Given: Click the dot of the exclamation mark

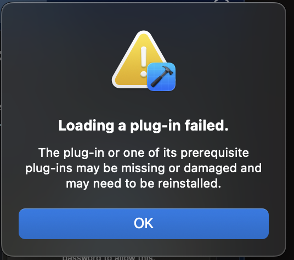Looking at the screenshot, I should (144, 74).
